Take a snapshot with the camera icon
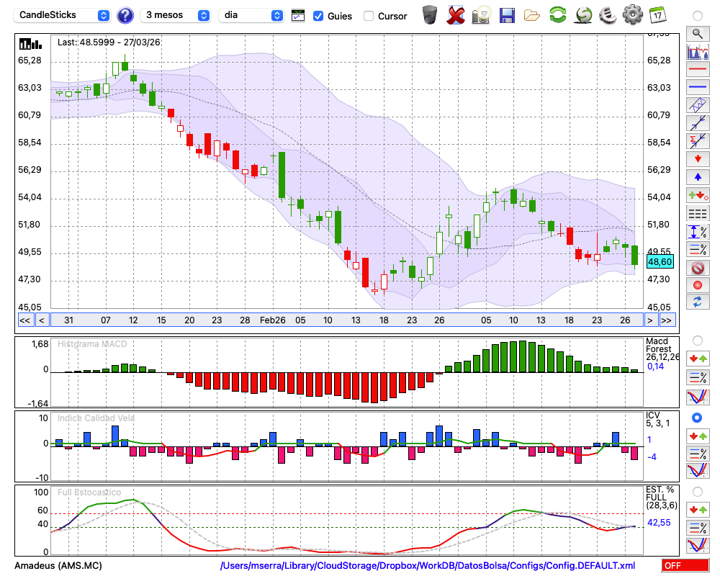Image resolution: width=720 pixels, height=576 pixels. 481,14
